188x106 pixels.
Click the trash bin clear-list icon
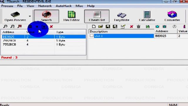[x=138, y=26]
